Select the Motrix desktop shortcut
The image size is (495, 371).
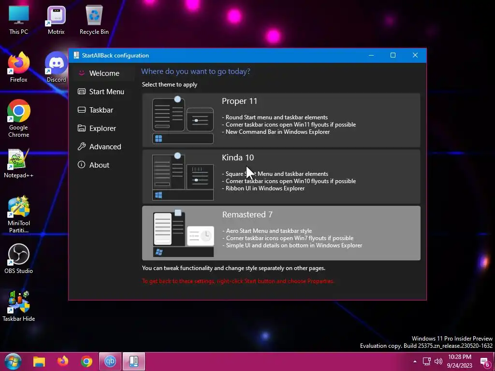pos(56,20)
